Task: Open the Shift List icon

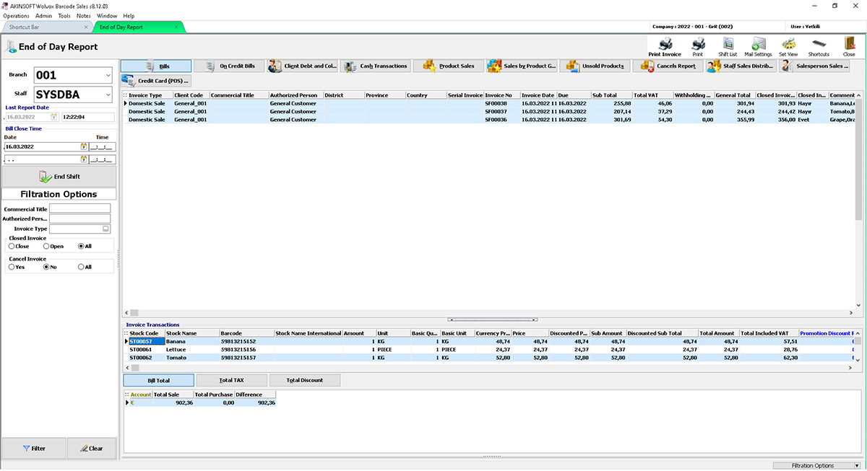Action: [x=728, y=47]
